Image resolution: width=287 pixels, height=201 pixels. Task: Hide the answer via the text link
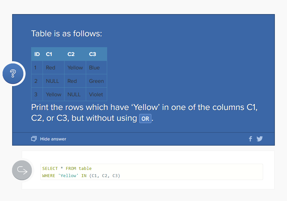pos(53,139)
